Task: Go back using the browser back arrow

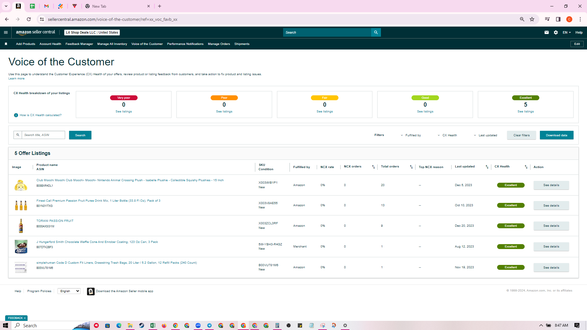Action: pos(7,19)
